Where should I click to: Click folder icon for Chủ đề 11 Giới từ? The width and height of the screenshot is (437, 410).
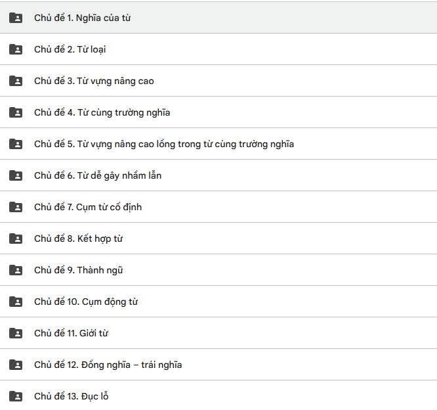16,333
